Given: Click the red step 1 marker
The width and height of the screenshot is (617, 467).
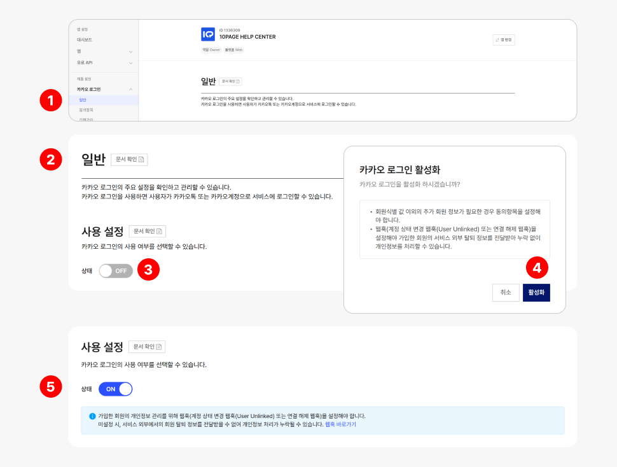Looking at the screenshot, I should tap(50, 101).
